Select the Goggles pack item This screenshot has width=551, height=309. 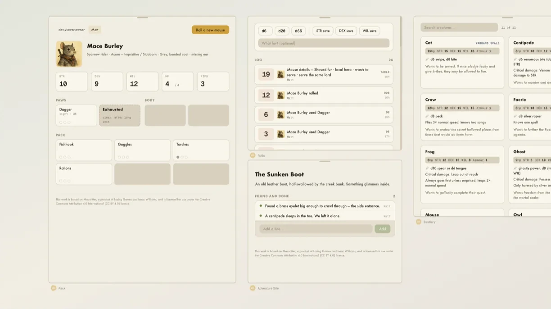coord(142,150)
